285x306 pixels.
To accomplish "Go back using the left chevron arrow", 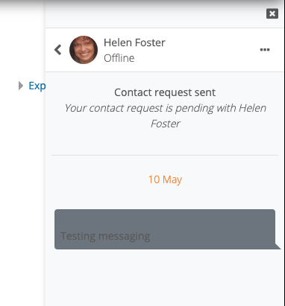I will click(58, 50).
